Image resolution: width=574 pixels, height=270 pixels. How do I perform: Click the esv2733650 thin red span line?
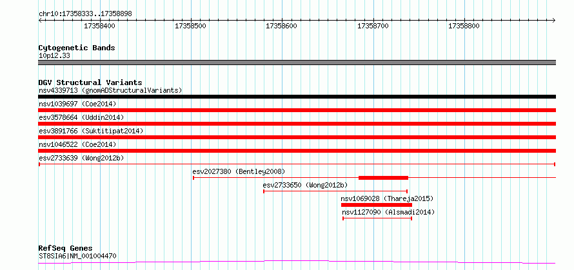(x=335, y=191)
